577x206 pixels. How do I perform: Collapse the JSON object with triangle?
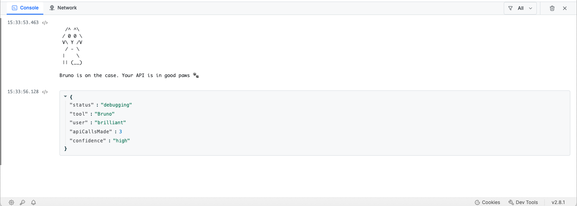(65, 96)
